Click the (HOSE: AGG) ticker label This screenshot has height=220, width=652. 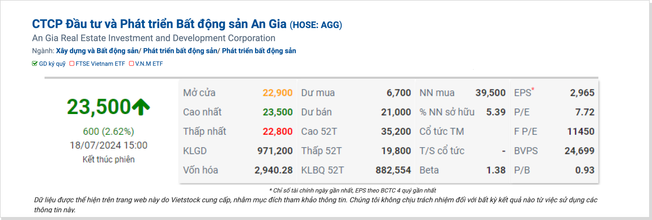click(x=316, y=25)
